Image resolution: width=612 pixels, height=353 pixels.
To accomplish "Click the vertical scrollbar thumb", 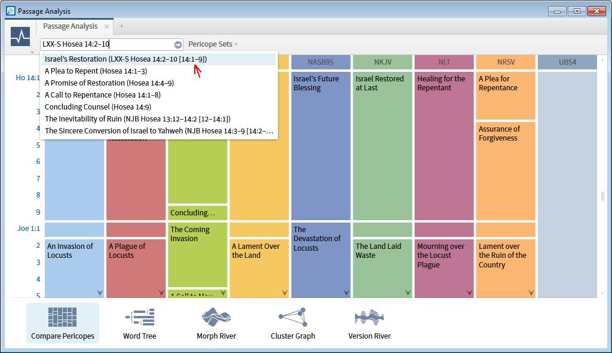I will 603,196.
